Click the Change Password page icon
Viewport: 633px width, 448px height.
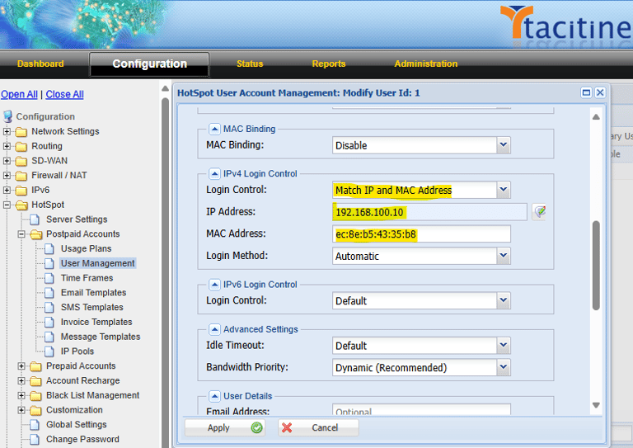click(x=35, y=439)
